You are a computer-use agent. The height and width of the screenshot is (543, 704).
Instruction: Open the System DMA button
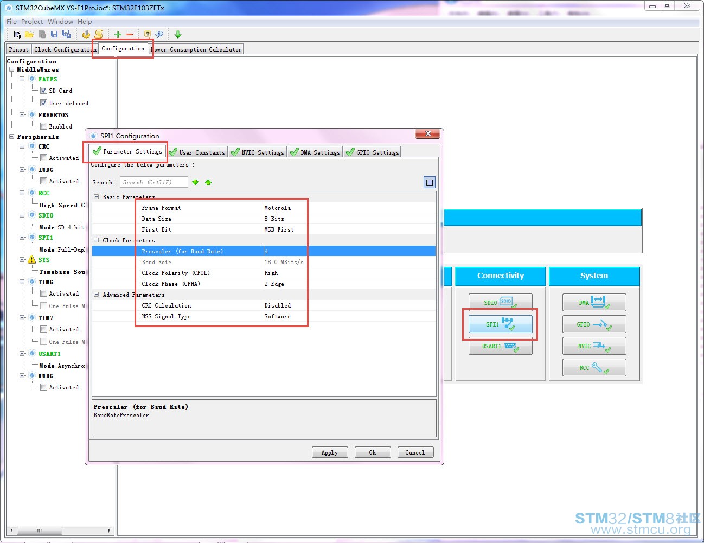point(594,303)
